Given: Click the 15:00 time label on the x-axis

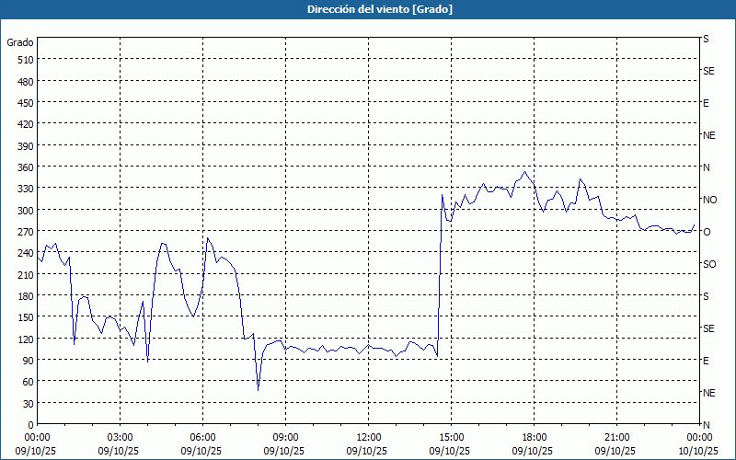Looking at the screenshot, I should [451, 437].
